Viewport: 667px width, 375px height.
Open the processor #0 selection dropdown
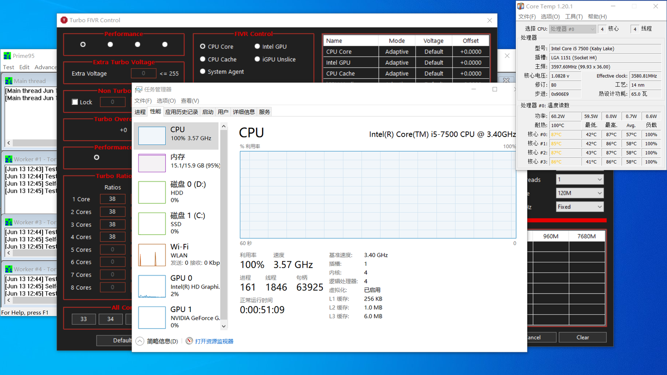[x=572, y=29]
